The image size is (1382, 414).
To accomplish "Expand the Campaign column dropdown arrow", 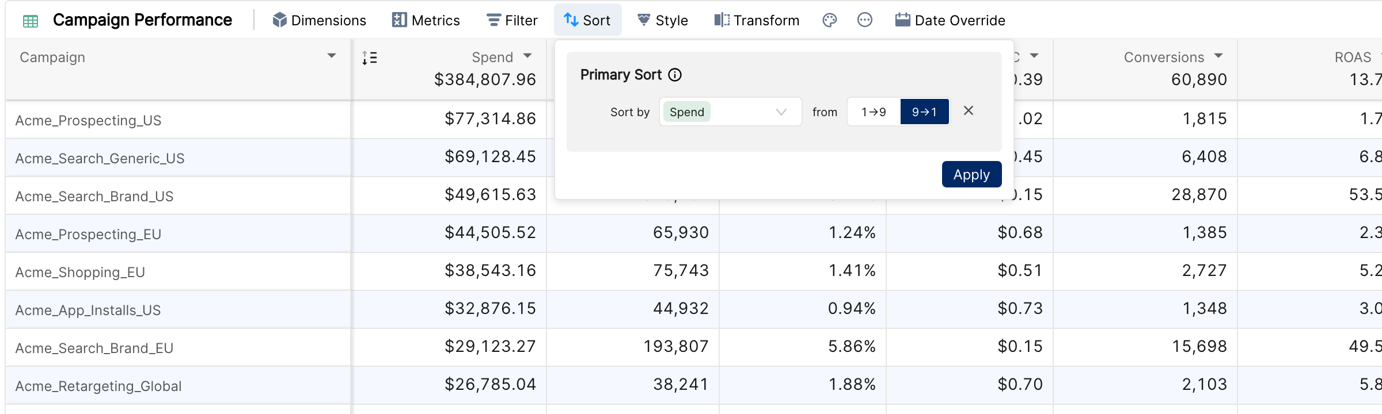I will pyautogui.click(x=332, y=56).
